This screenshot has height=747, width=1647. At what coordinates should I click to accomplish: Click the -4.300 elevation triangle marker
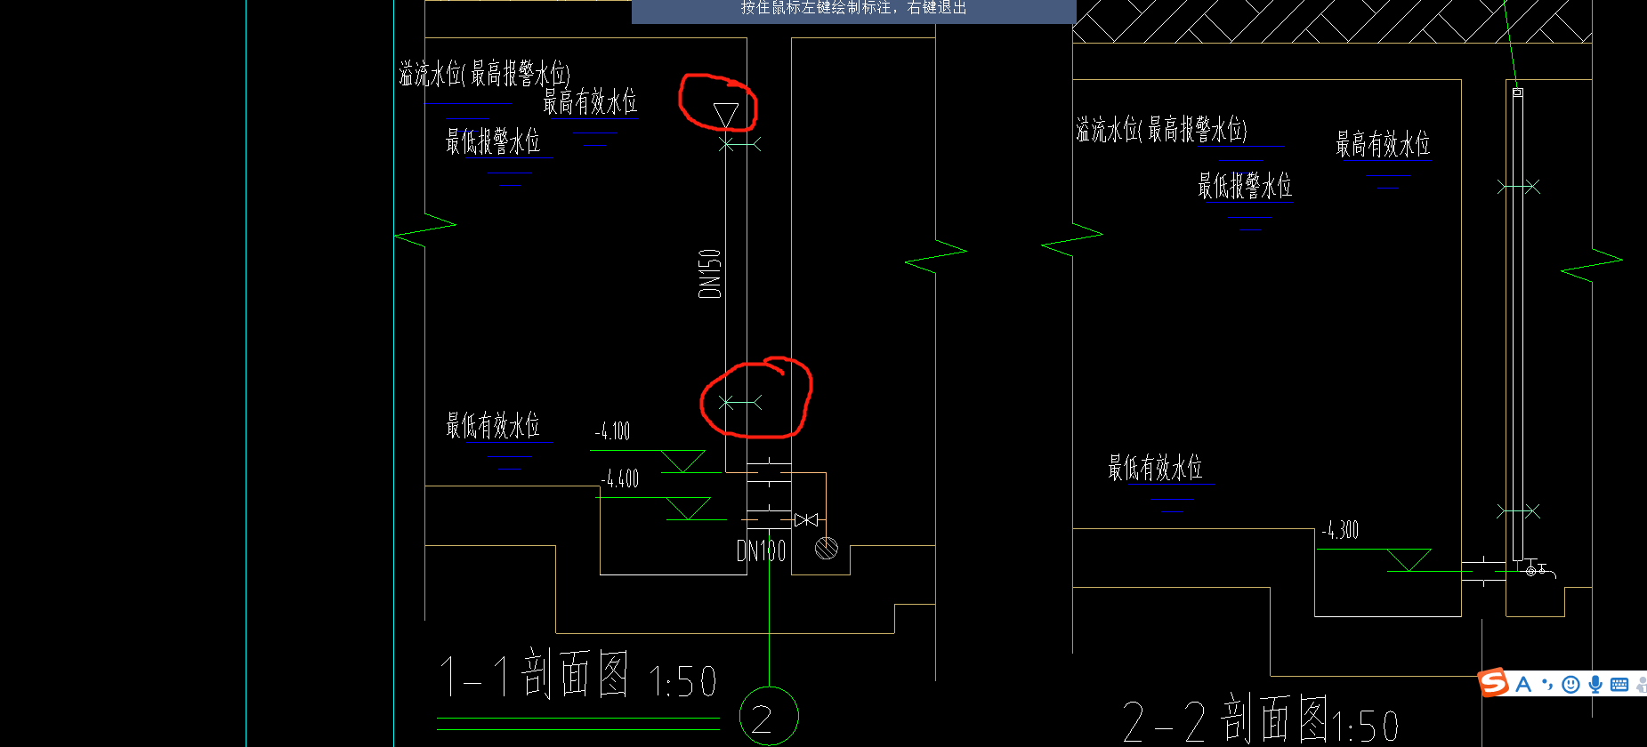pyautogui.click(x=1409, y=559)
